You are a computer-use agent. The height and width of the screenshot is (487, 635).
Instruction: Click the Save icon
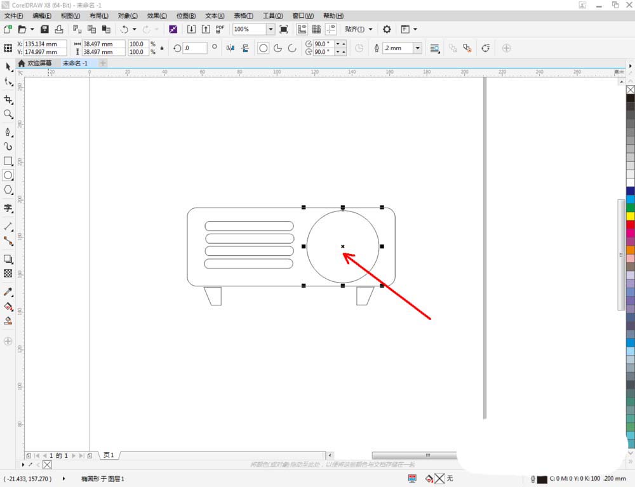[x=44, y=29]
